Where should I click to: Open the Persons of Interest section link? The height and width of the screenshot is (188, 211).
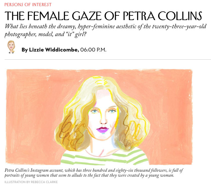click(28, 5)
